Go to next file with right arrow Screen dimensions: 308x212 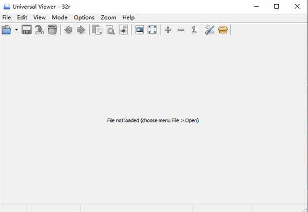(81, 30)
